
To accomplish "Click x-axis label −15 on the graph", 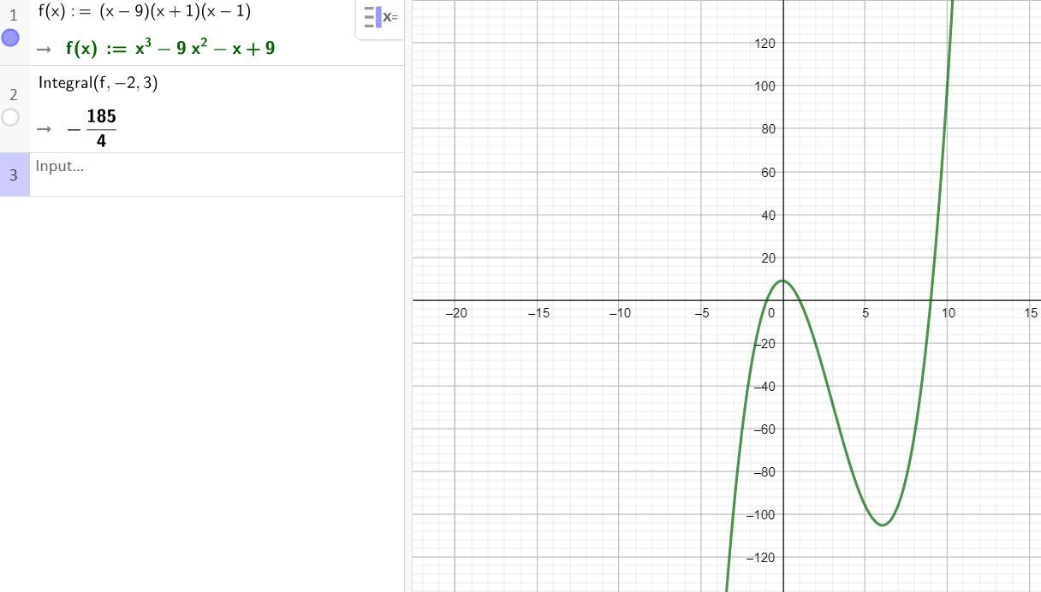I will [x=538, y=313].
